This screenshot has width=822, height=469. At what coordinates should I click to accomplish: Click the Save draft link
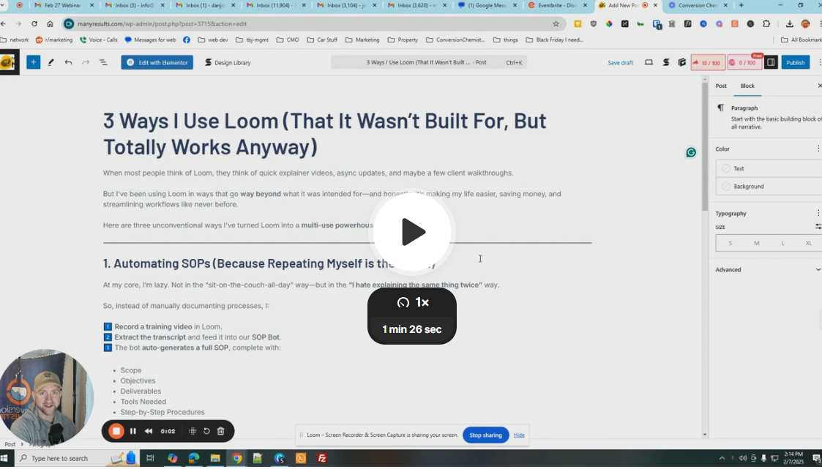tap(620, 62)
